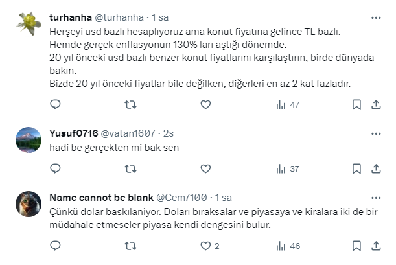This screenshot has height=265, width=396.
Task: Like turhanha's tweet
Action: click(205, 104)
